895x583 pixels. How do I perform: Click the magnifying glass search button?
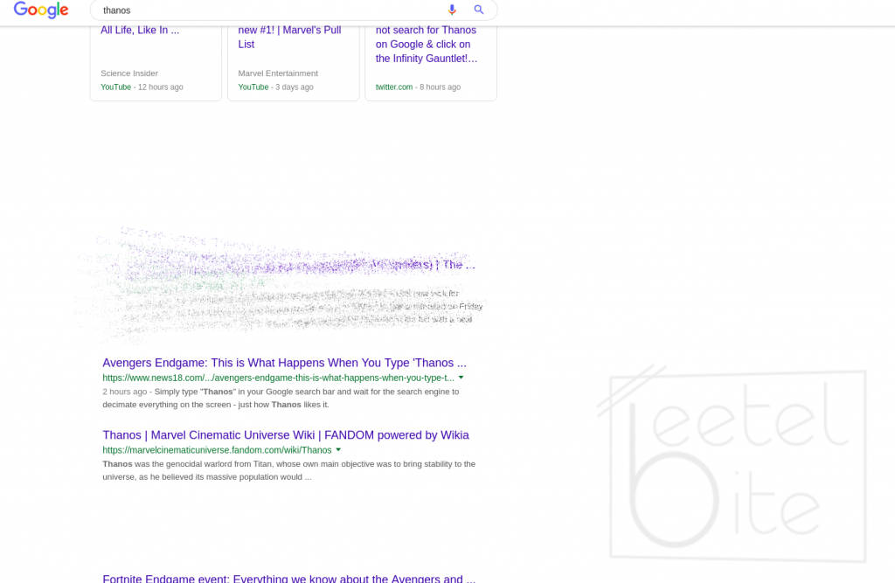tap(479, 10)
